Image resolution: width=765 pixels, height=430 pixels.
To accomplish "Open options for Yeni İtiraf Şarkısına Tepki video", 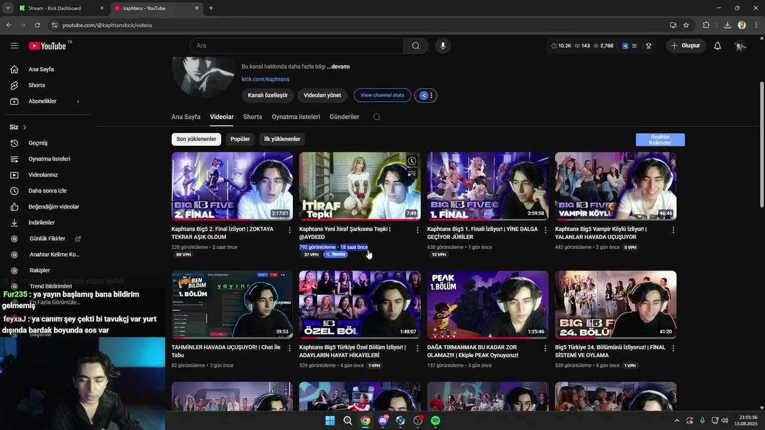I will tap(418, 230).
